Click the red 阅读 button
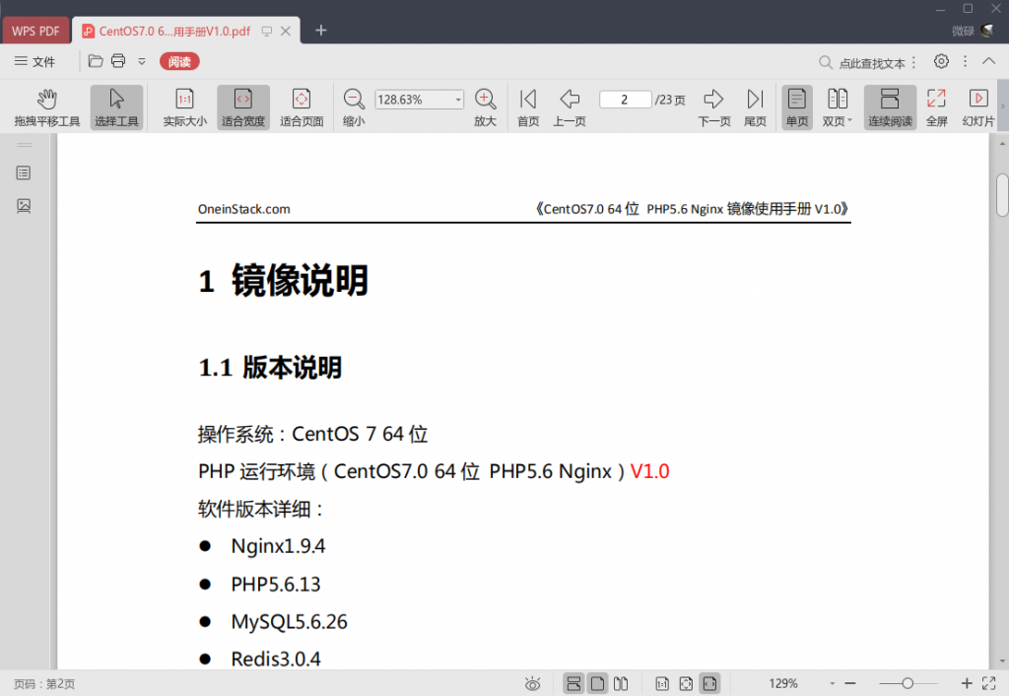The width and height of the screenshot is (1009, 696). [179, 62]
